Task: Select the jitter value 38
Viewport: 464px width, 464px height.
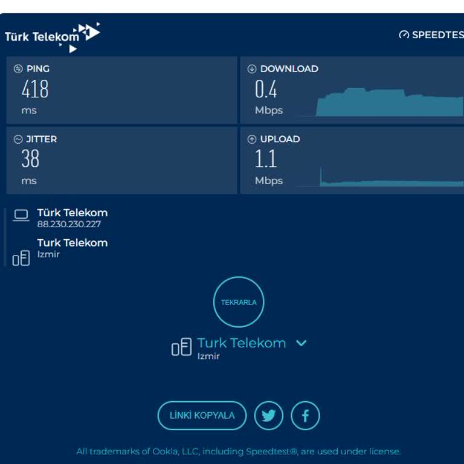Action: [x=30, y=159]
